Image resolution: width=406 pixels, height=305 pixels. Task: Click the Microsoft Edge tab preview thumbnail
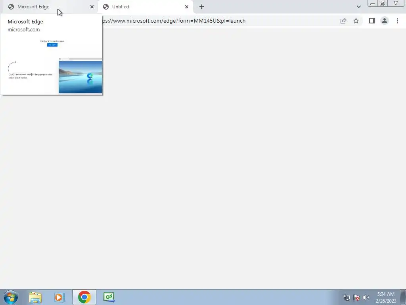[51, 65]
